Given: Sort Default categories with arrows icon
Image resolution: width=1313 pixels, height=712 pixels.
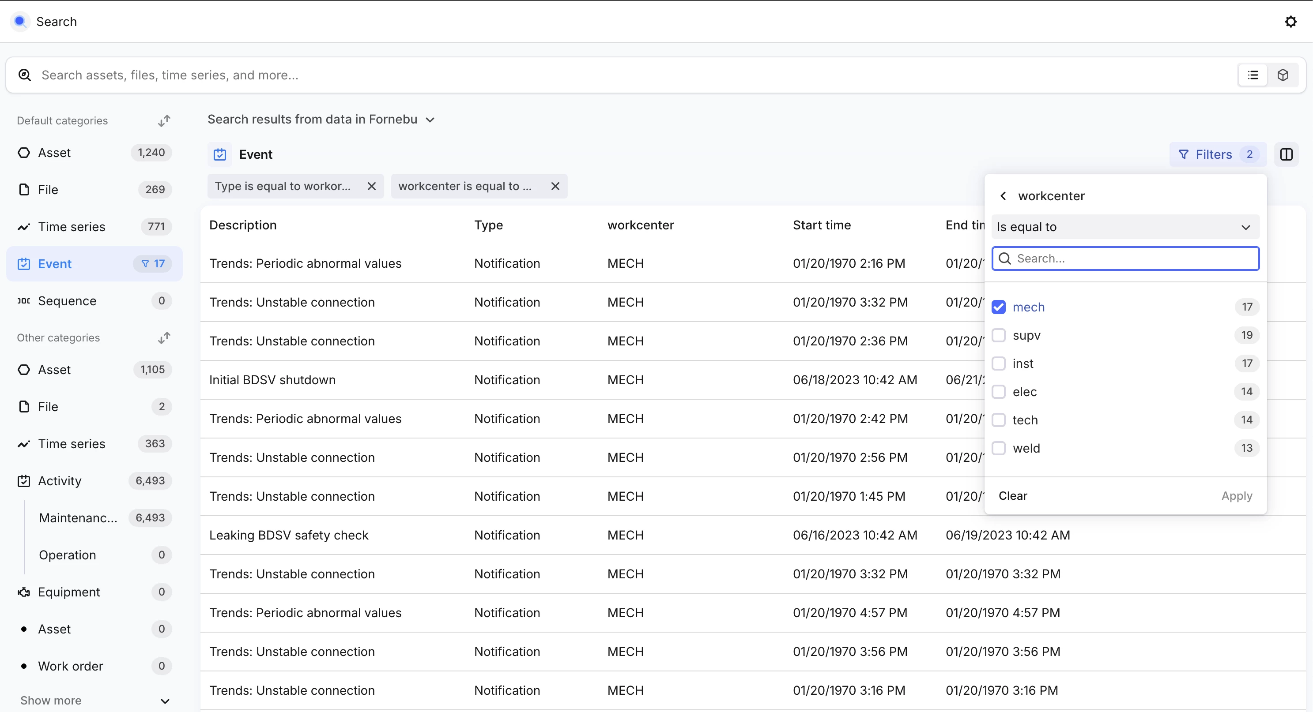Looking at the screenshot, I should click(x=164, y=121).
